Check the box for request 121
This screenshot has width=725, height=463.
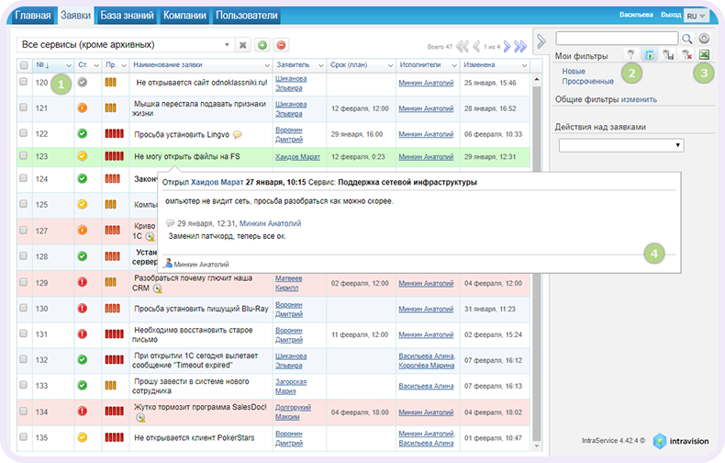tap(23, 107)
